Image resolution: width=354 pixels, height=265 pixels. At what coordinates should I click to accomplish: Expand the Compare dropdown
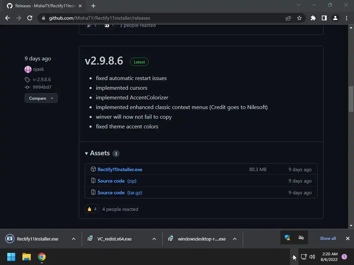tap(41, 98)
